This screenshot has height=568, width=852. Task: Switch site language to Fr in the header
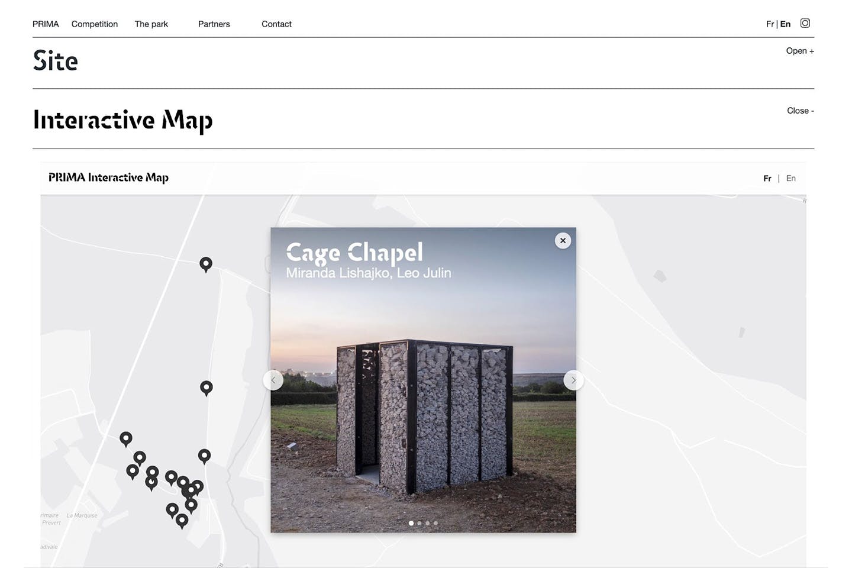(770, 24)
